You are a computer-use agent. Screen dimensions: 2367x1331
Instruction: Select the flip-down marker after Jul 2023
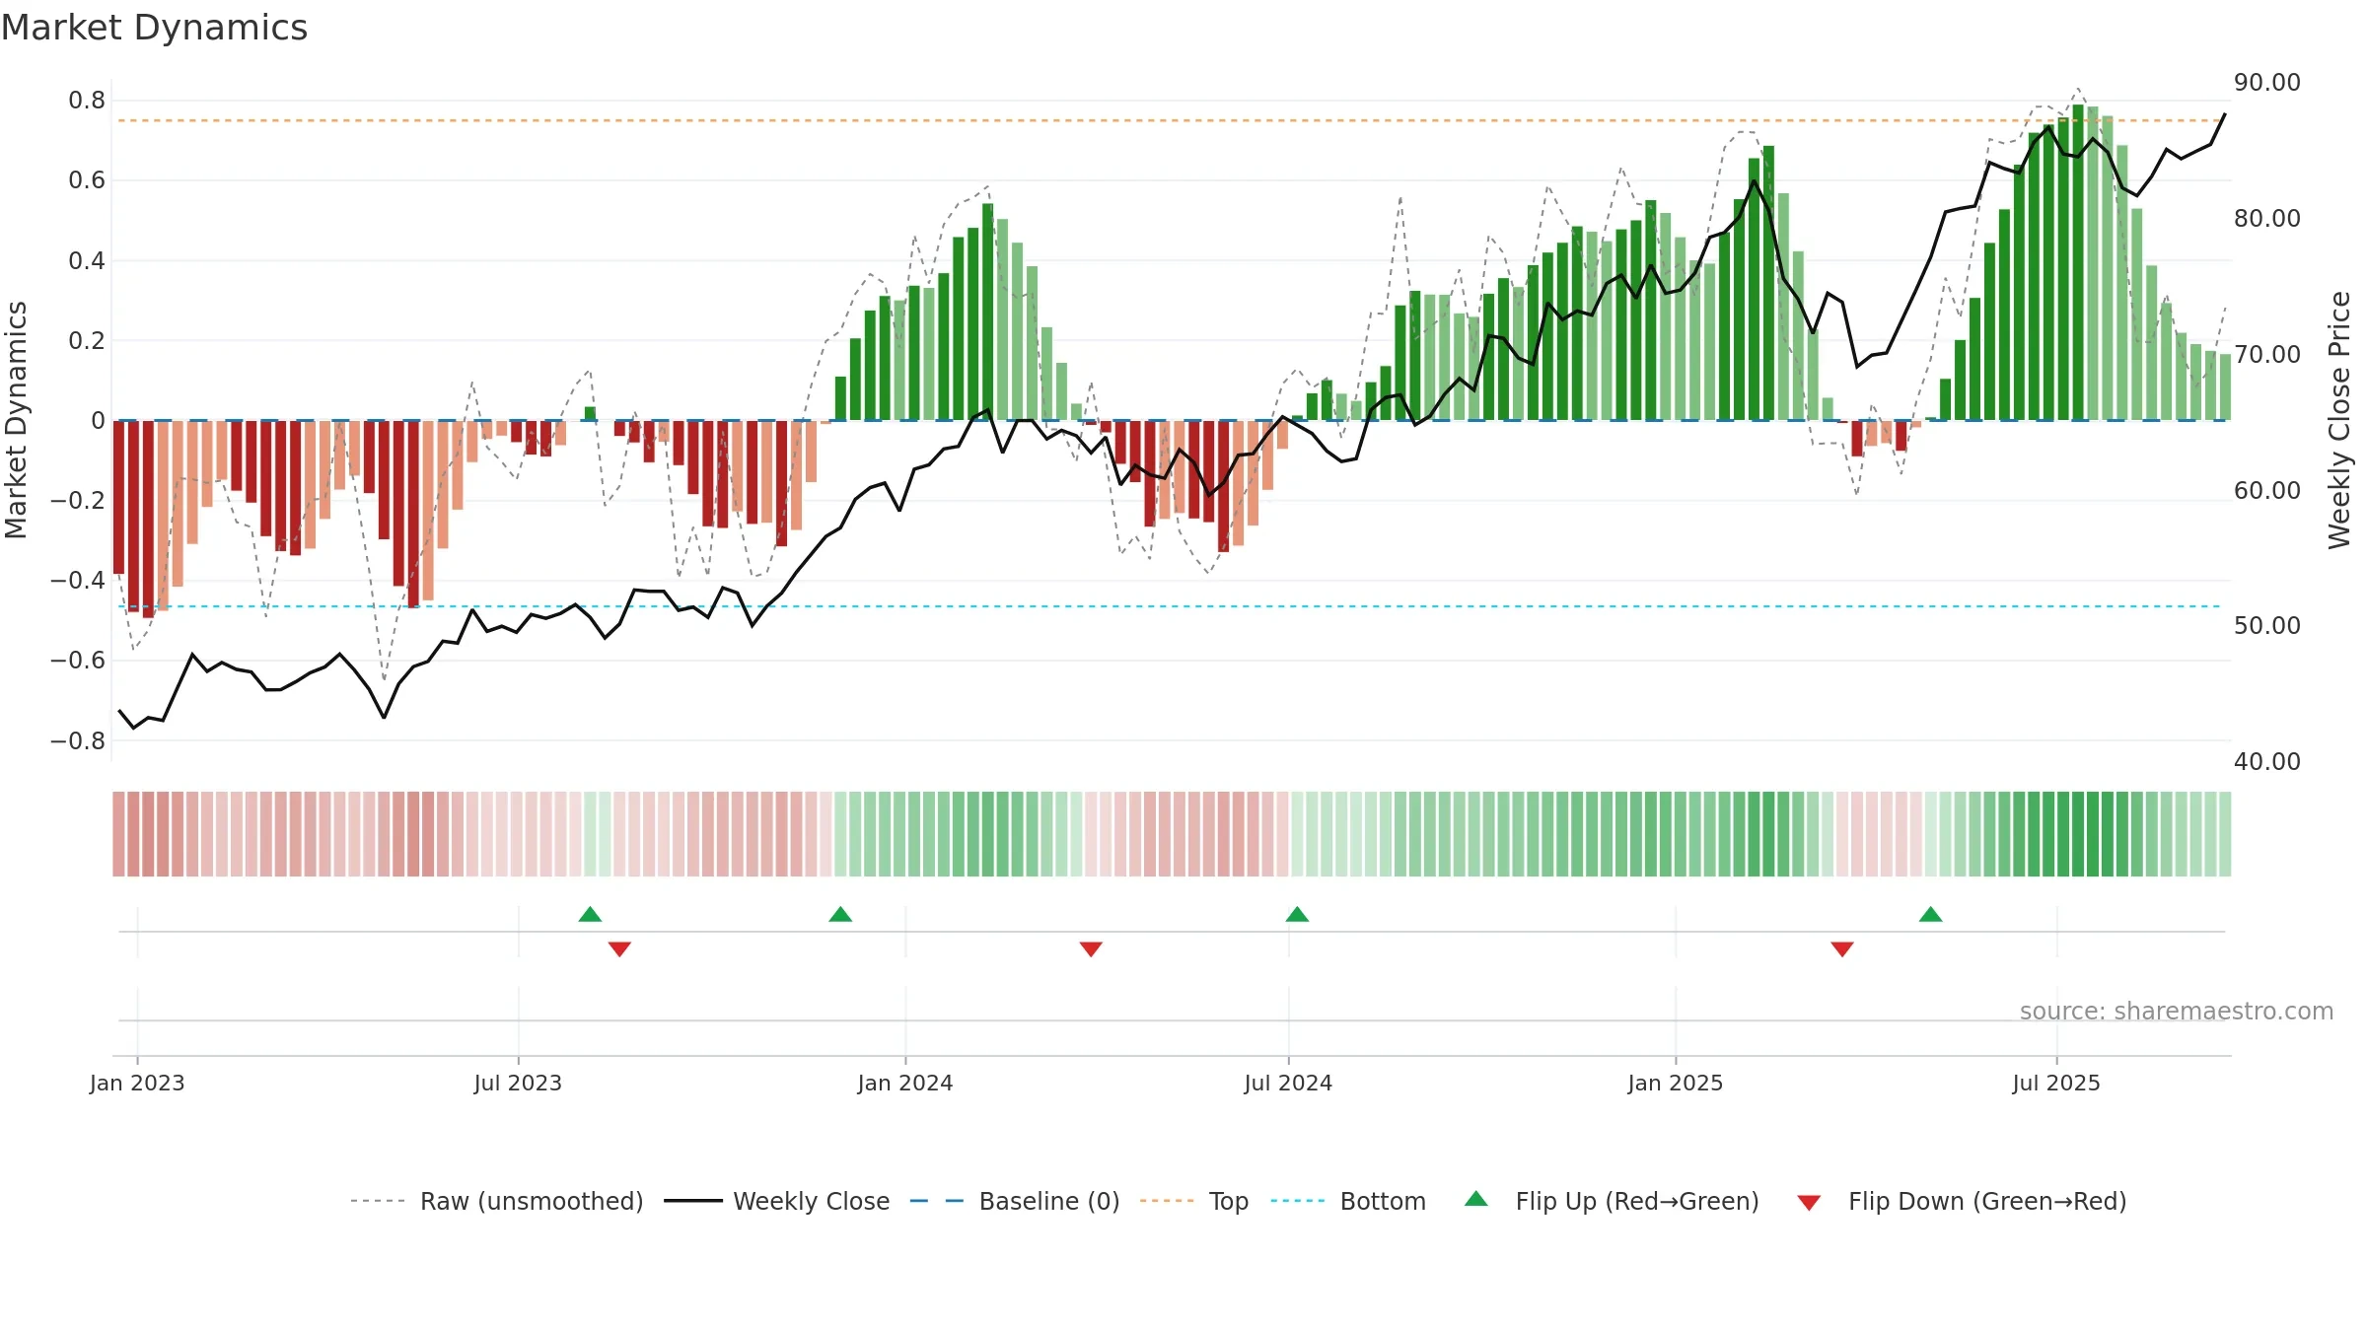619,948
